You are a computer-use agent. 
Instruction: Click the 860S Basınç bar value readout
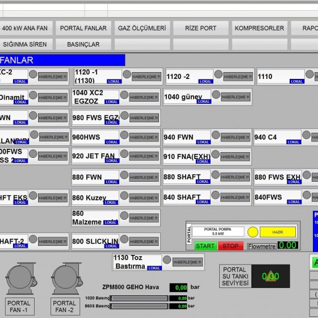[178, 306]
